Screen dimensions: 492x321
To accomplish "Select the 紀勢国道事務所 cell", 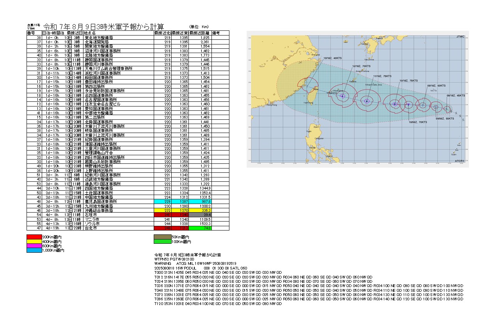I will (x=119, y=140).
